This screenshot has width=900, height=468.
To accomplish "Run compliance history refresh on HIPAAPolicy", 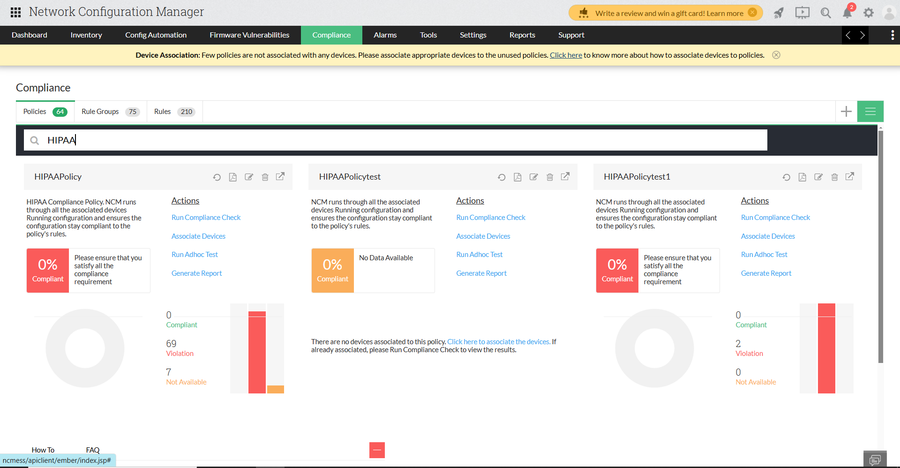I will coord(217,177).
